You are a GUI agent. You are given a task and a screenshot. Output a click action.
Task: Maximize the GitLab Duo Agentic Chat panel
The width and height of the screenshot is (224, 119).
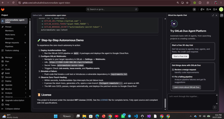tap(213, 15)
